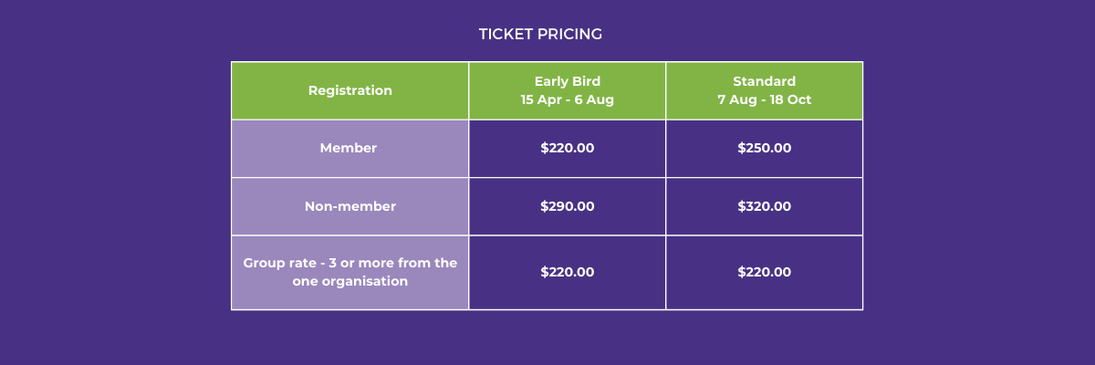Click the Member row label
This screenshot has width=1095, height=365.
pos(349,148)
